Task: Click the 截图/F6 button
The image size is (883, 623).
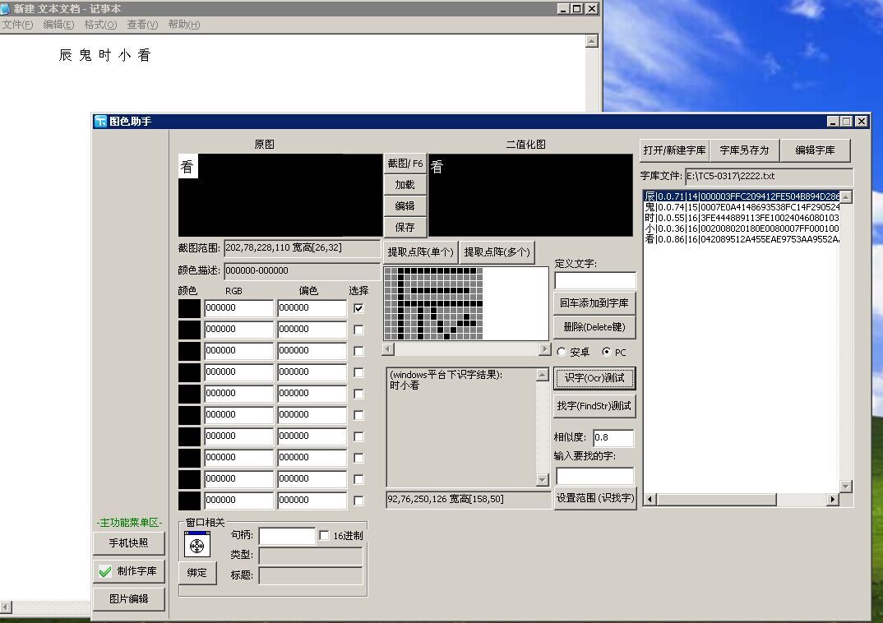Action: pyautogui.click(x=405, y=164)
